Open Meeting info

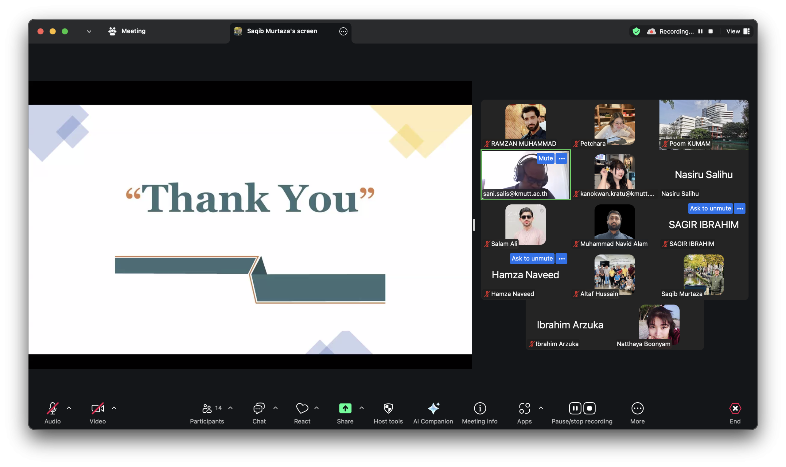pos(480,408)
